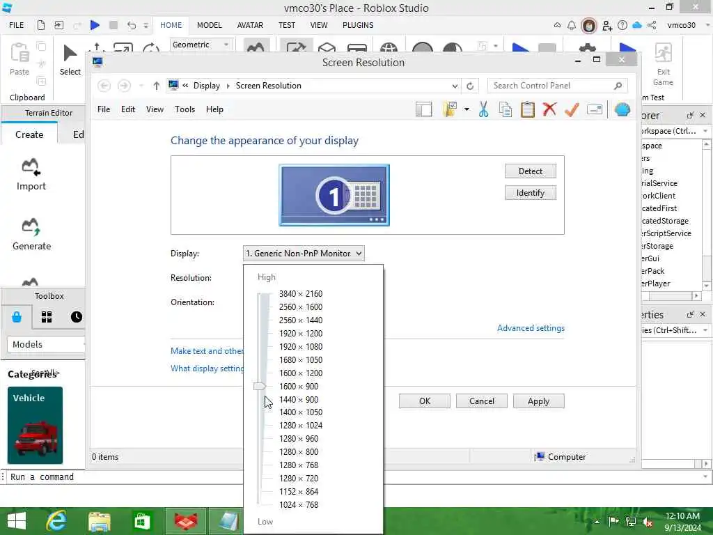Click the Apply button
This screenshot has height=535, width=713.
[538, 401]
